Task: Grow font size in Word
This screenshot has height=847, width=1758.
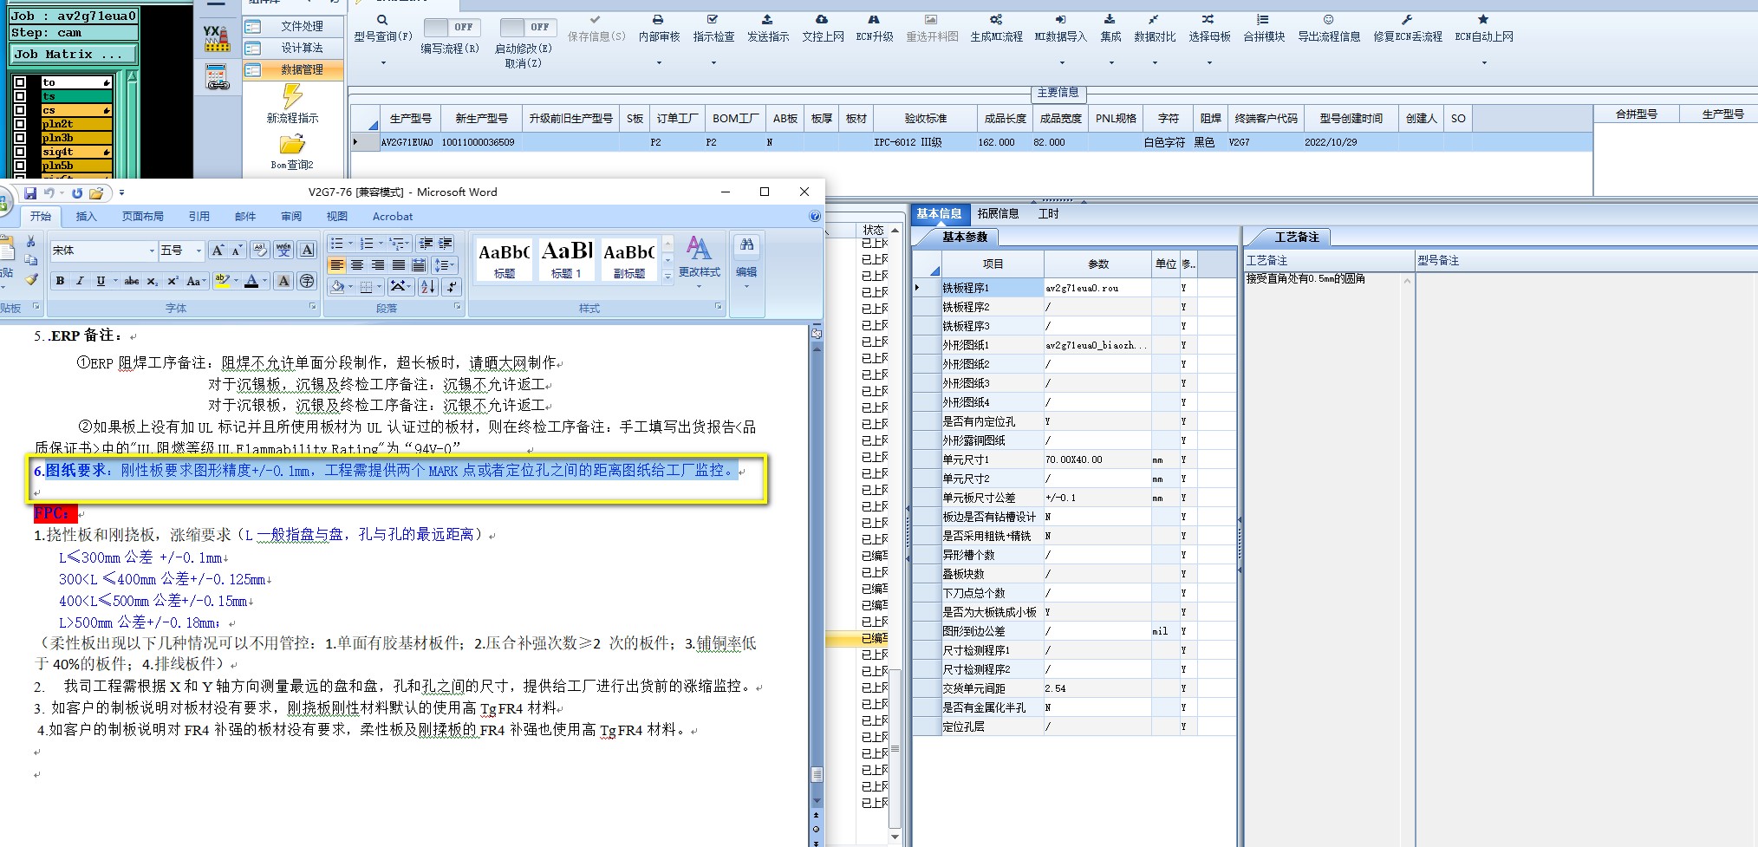Action: (218, 251)
